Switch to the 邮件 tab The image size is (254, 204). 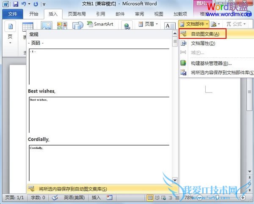point(120,14)
